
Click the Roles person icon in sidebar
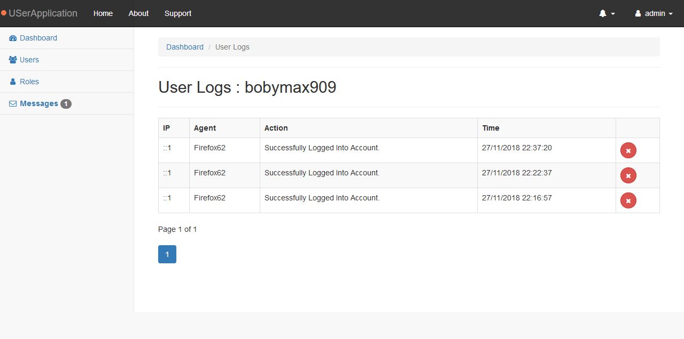pyautogui.click(x=13, y=82)
